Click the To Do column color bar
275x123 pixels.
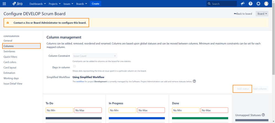[74, 118]
